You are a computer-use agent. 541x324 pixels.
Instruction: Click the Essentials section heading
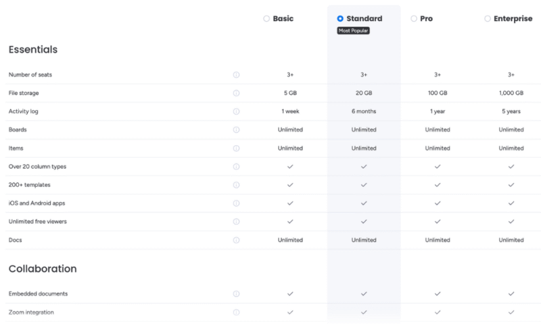point(33,49)
